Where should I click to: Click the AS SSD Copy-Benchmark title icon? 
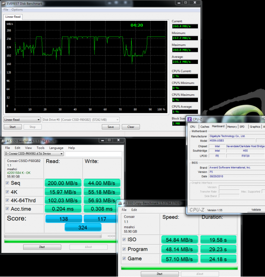coord(120,203)
